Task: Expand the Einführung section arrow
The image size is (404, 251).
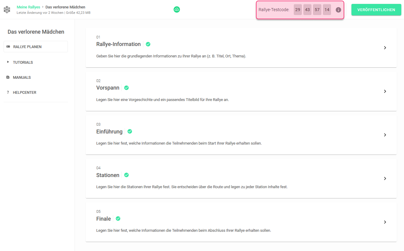Action: [x=385, y=135]
